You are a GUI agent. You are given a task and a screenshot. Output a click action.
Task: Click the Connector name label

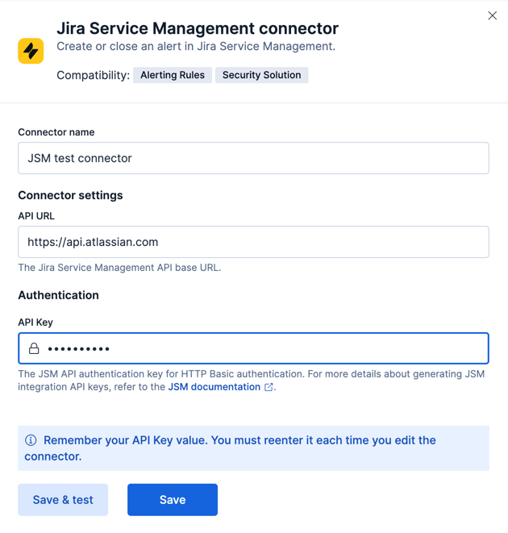tap(56, 132)
